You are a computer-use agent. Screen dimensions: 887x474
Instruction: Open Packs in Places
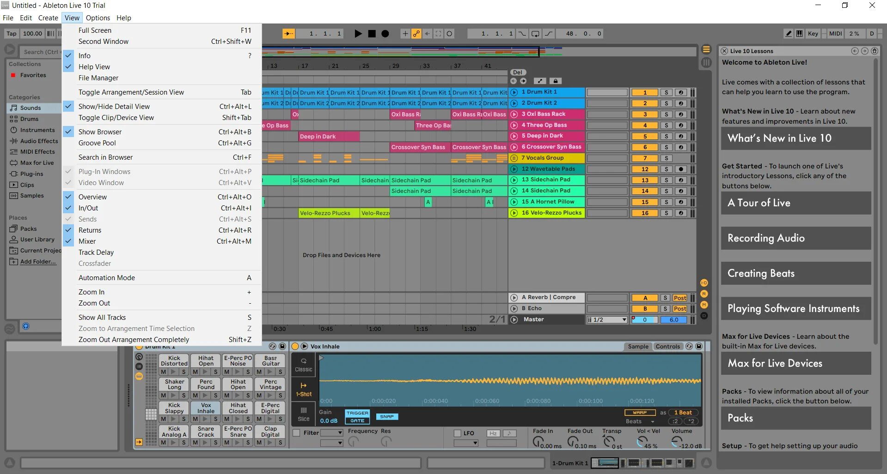coord(28,229)
